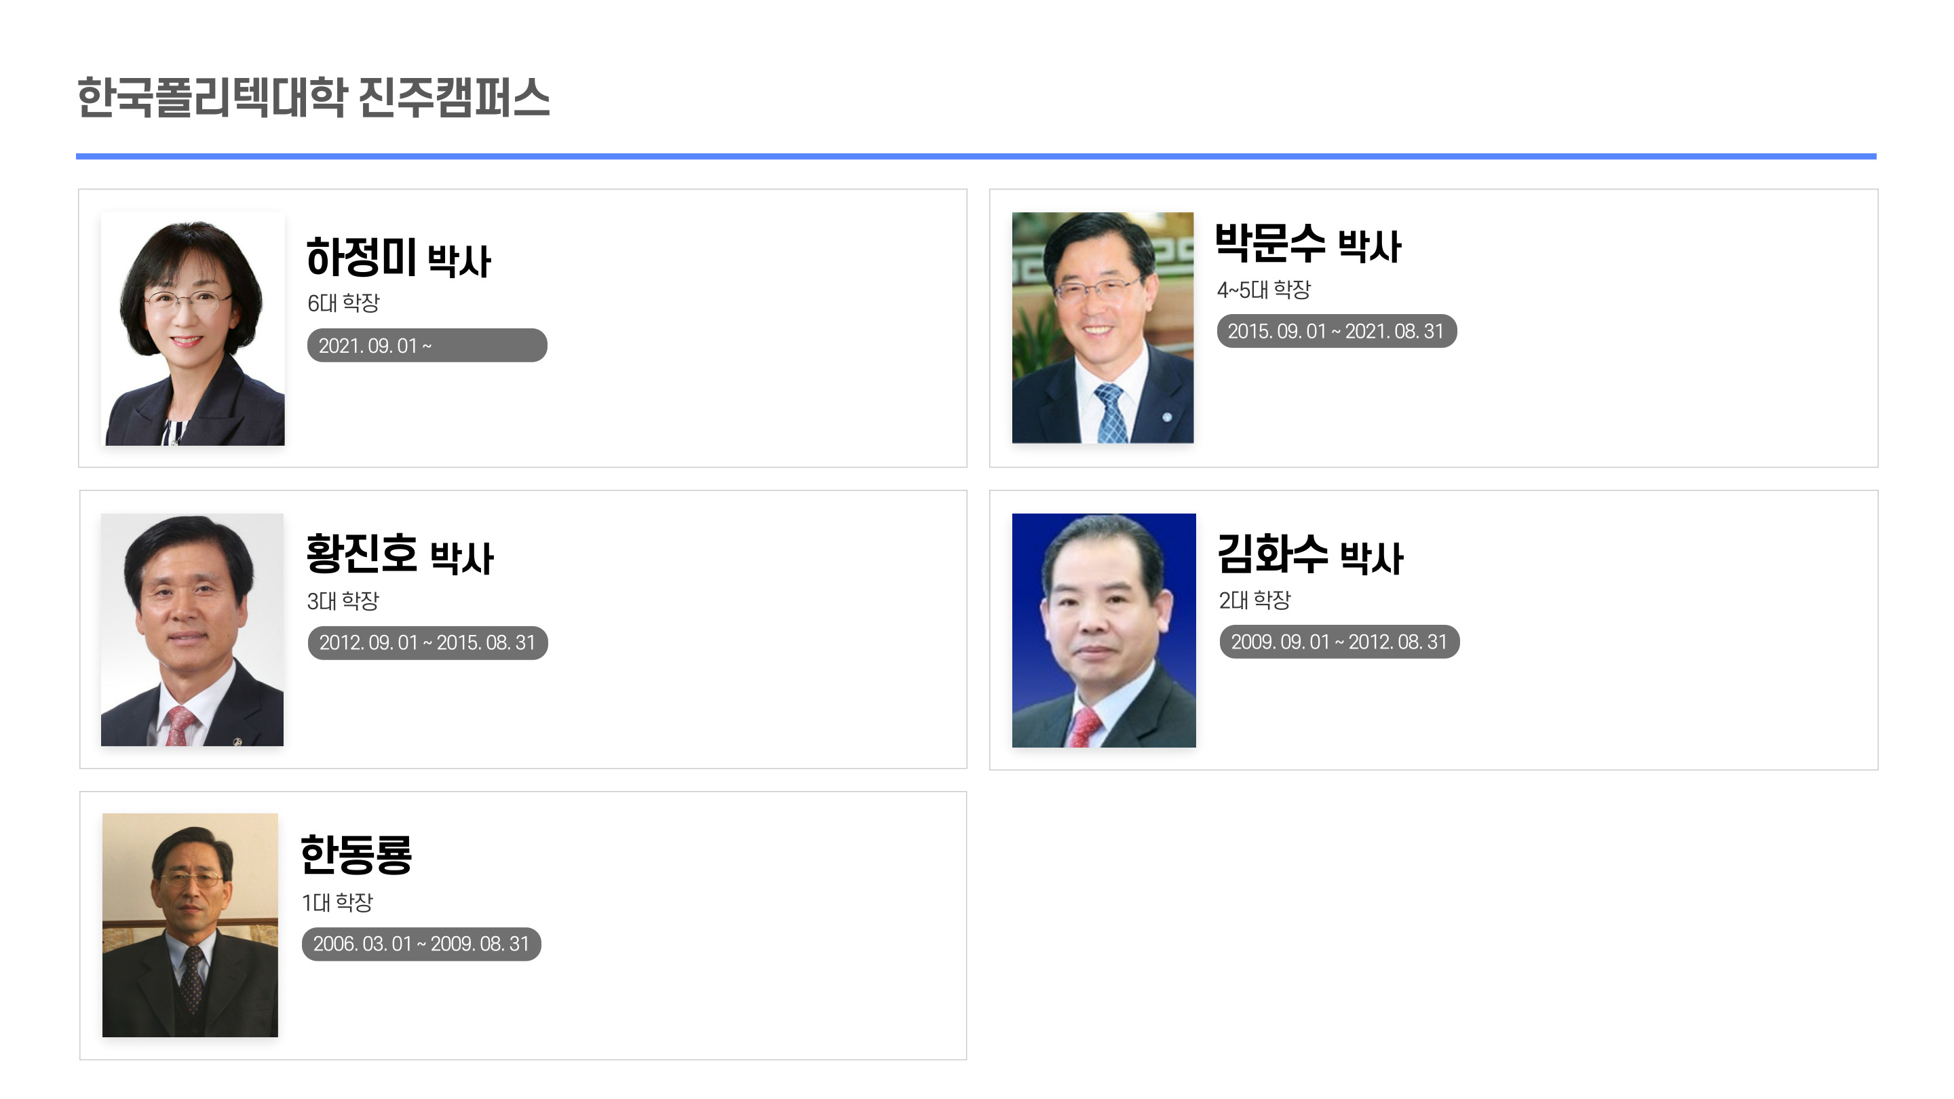Click the portrait photo of 박문수 박사
Image resolution: width=1954 pixels, height=1099 pixels.
tap(1102, 328)
